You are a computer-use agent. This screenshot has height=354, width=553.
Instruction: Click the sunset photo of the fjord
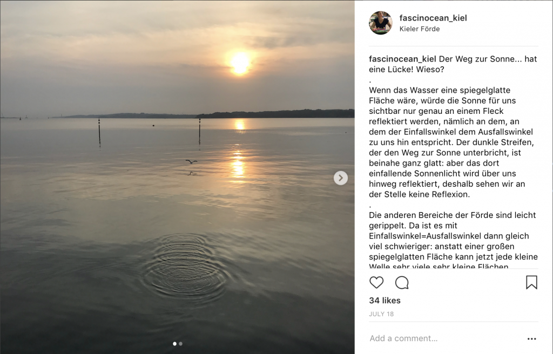point(177,177)
